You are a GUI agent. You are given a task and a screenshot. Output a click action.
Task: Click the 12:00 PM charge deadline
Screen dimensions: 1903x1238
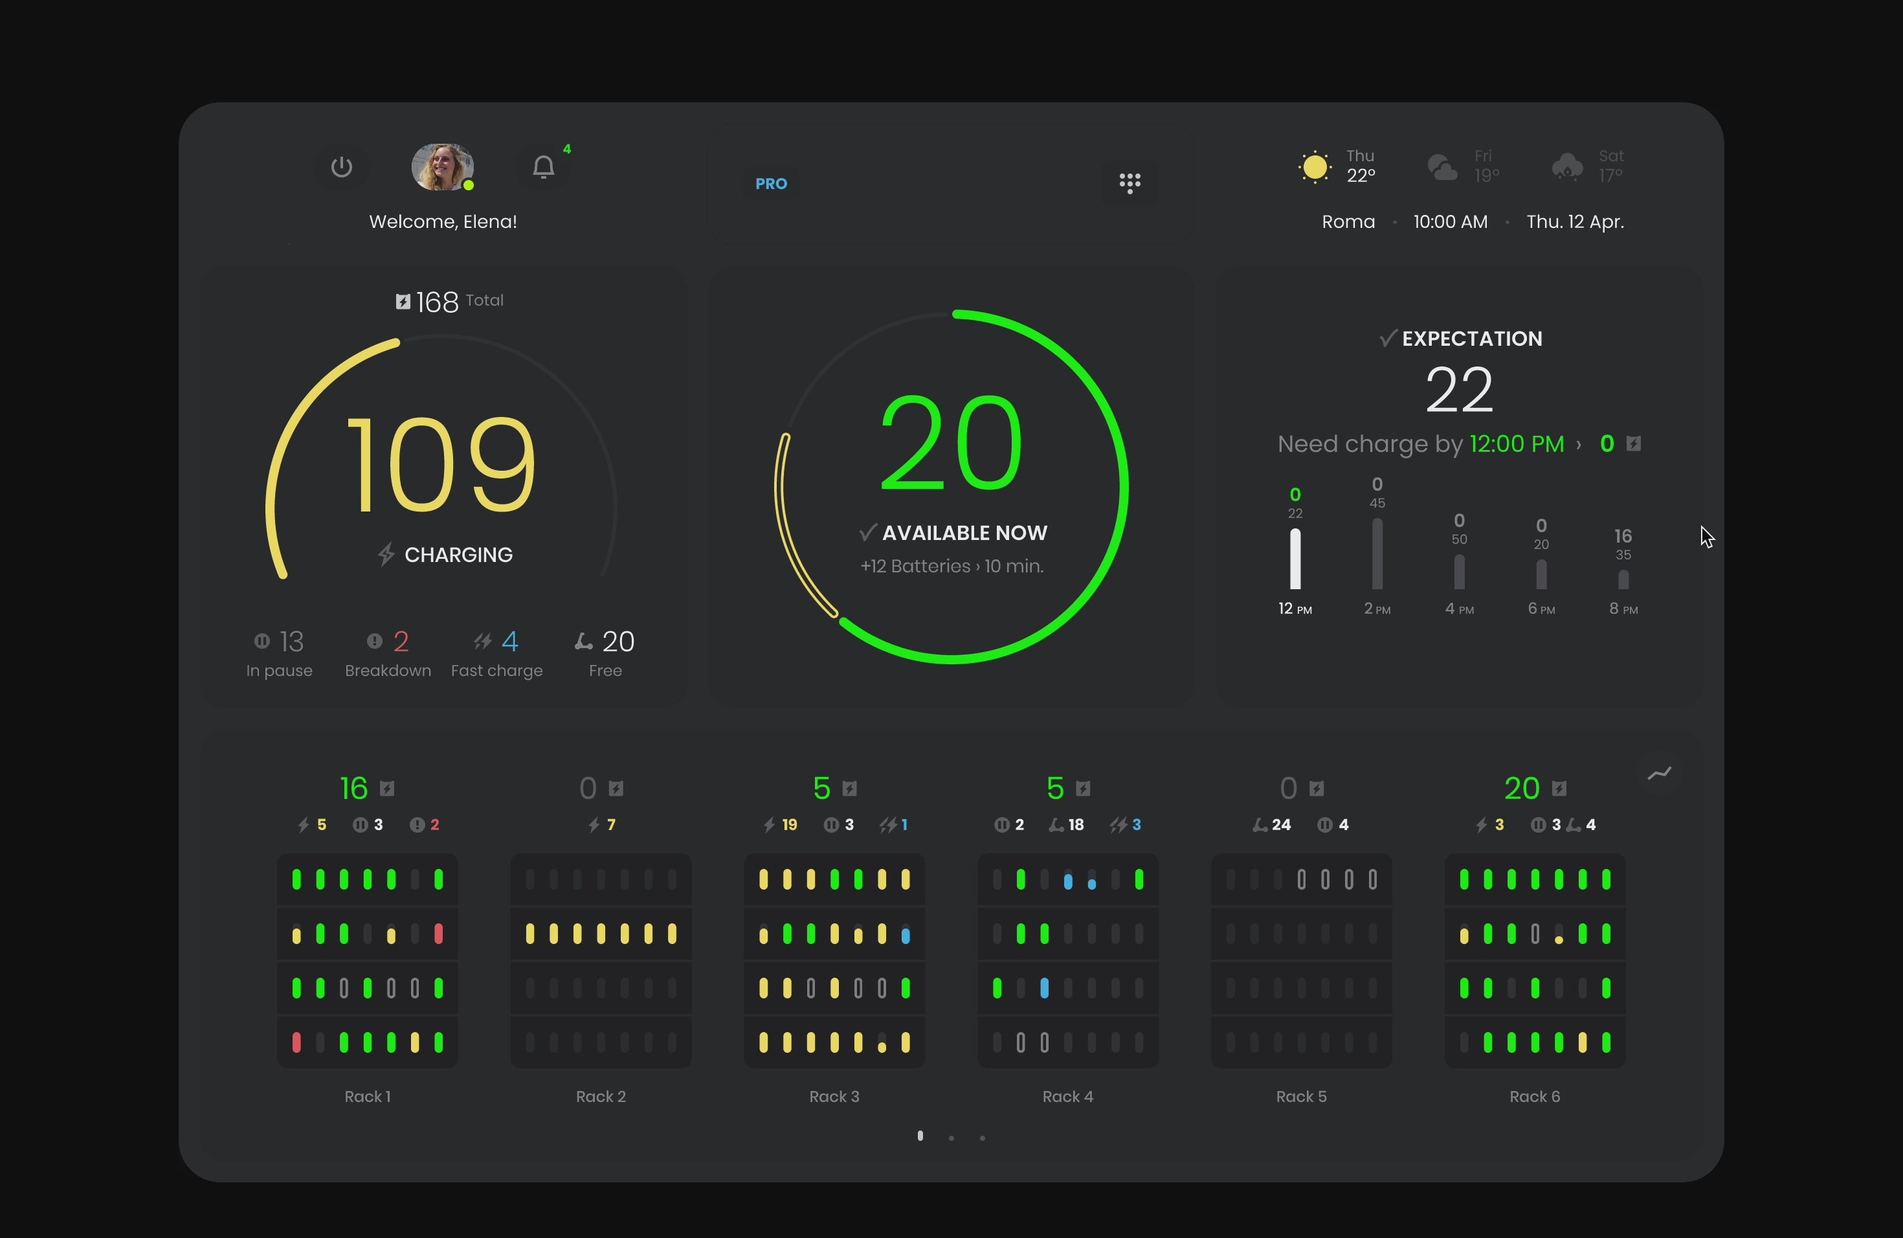point(1517,444)
